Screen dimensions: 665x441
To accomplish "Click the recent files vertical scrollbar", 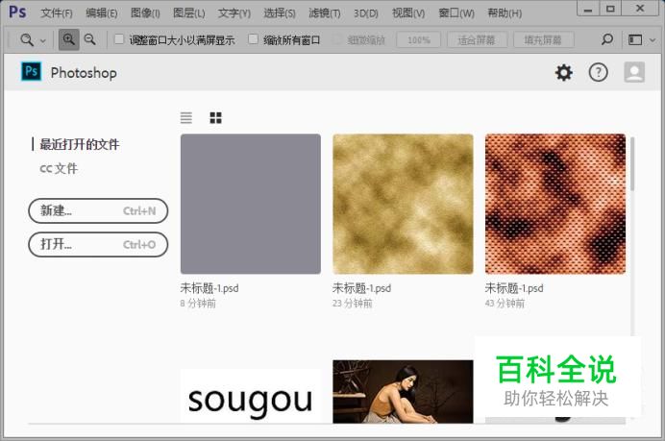I will click(x=632, y=163).
